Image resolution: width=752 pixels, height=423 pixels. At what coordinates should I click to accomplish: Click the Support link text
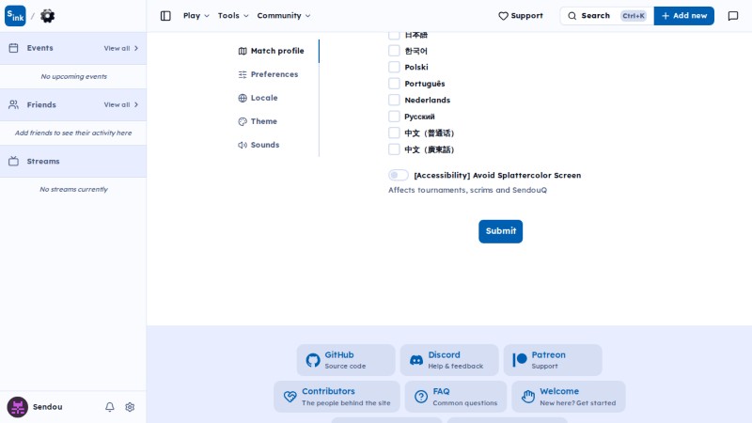pyautogui.click(x=526, y=16)
